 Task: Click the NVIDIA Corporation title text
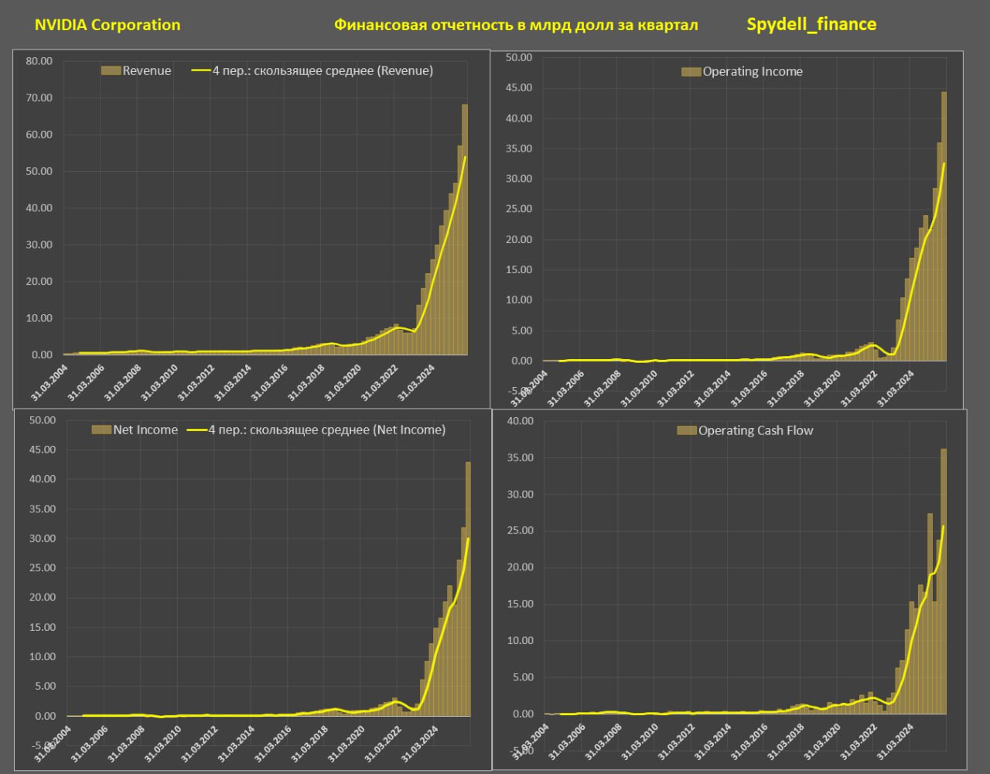[108, 25]
